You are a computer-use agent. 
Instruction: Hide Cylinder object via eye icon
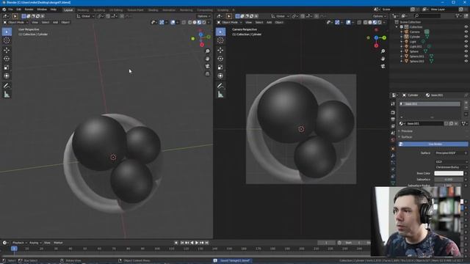click(466, 37)
